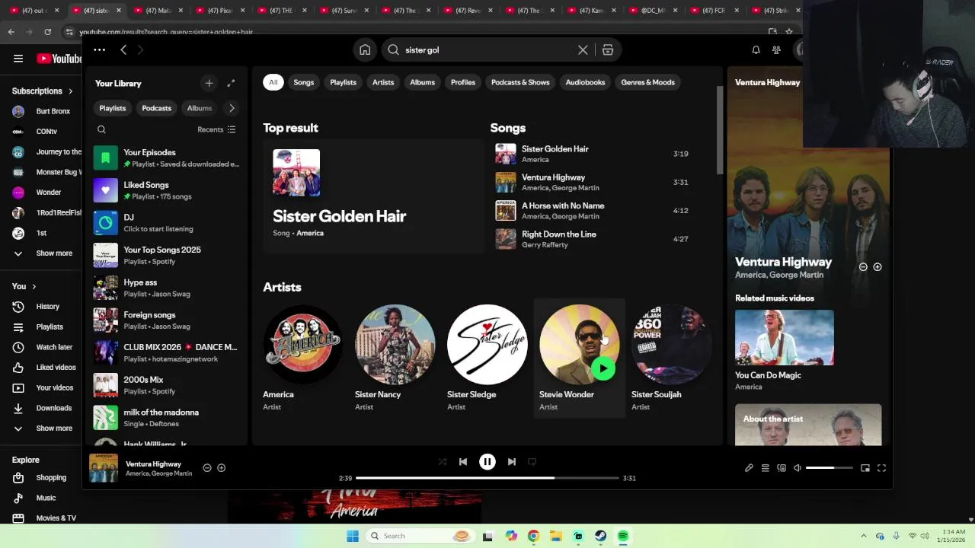Open the Sister Sledge artist card
This screenshot has height=548, width=975.
coord(487,358)
